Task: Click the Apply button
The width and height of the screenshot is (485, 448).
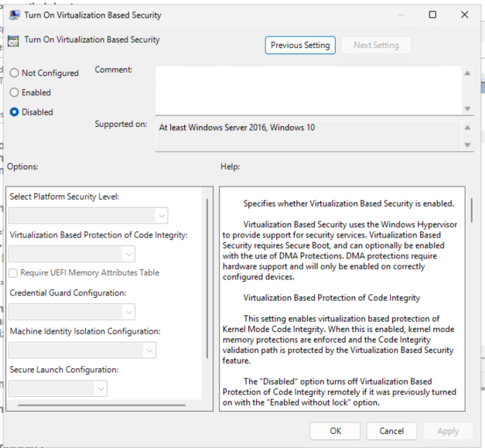Action: coord(448,431)
